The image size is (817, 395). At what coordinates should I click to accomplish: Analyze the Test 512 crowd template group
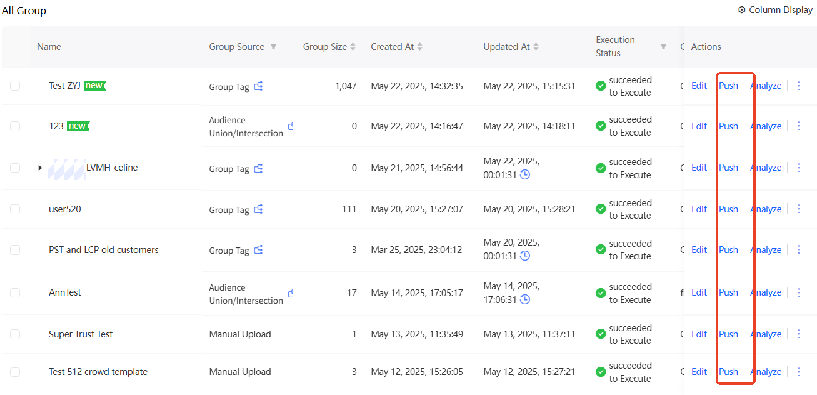click(766, 372)
